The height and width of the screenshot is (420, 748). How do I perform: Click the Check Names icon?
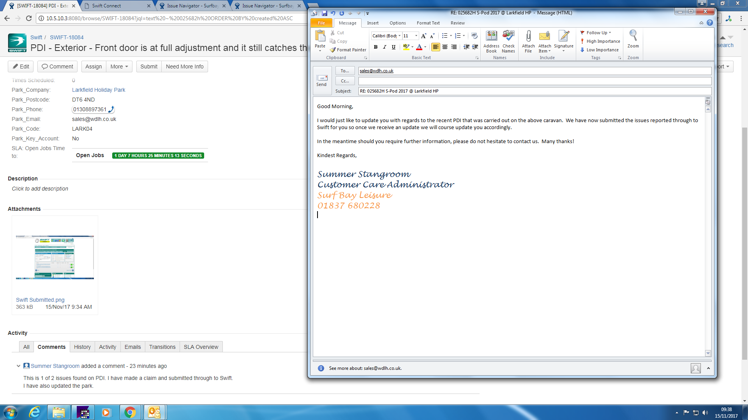(x=508, y=40)
